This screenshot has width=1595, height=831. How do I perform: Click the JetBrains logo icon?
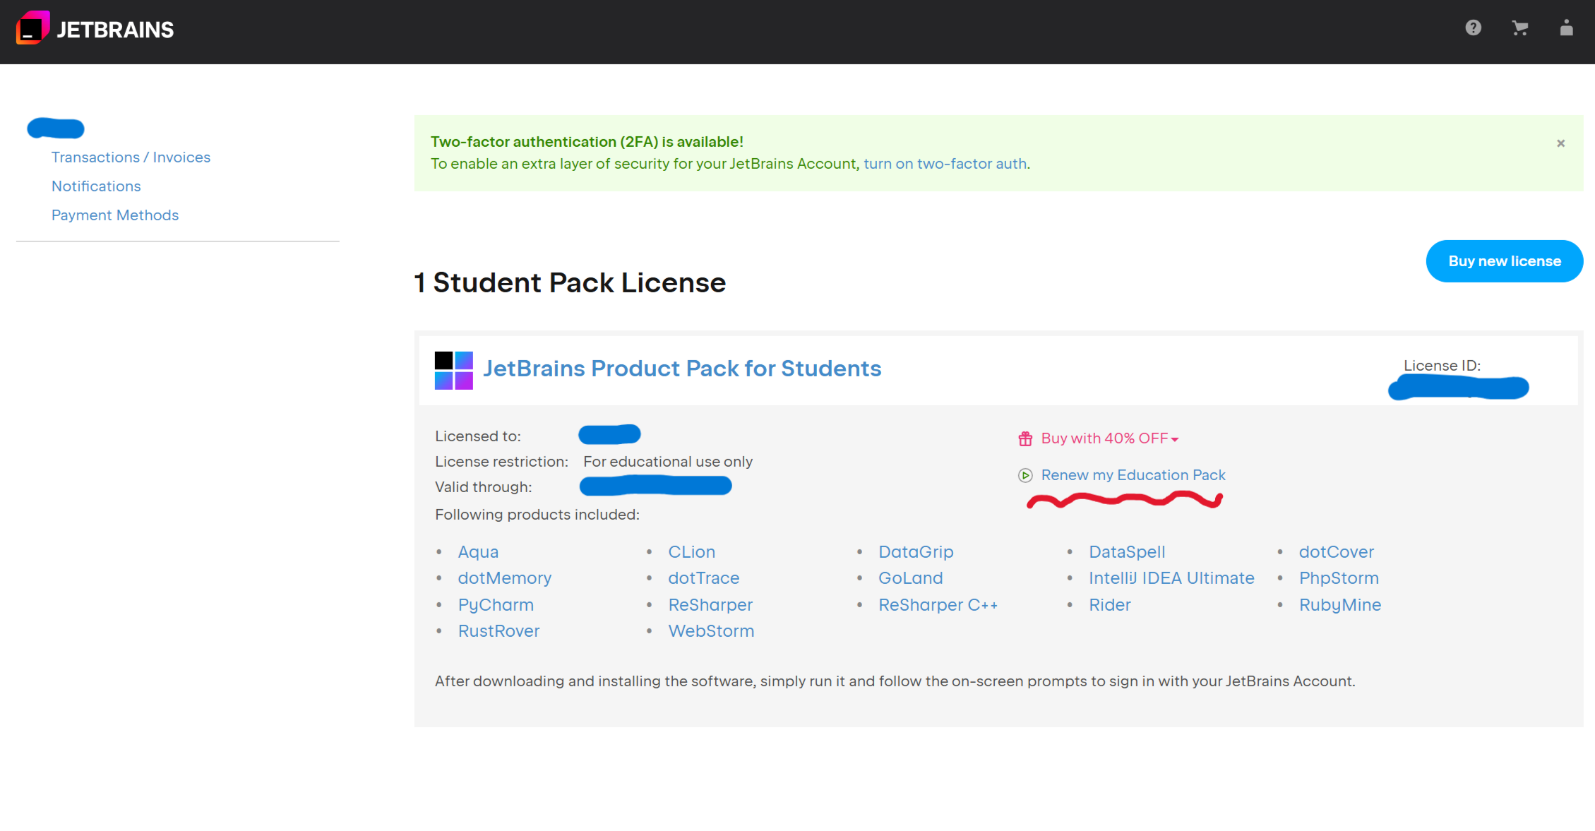[32, 28]
